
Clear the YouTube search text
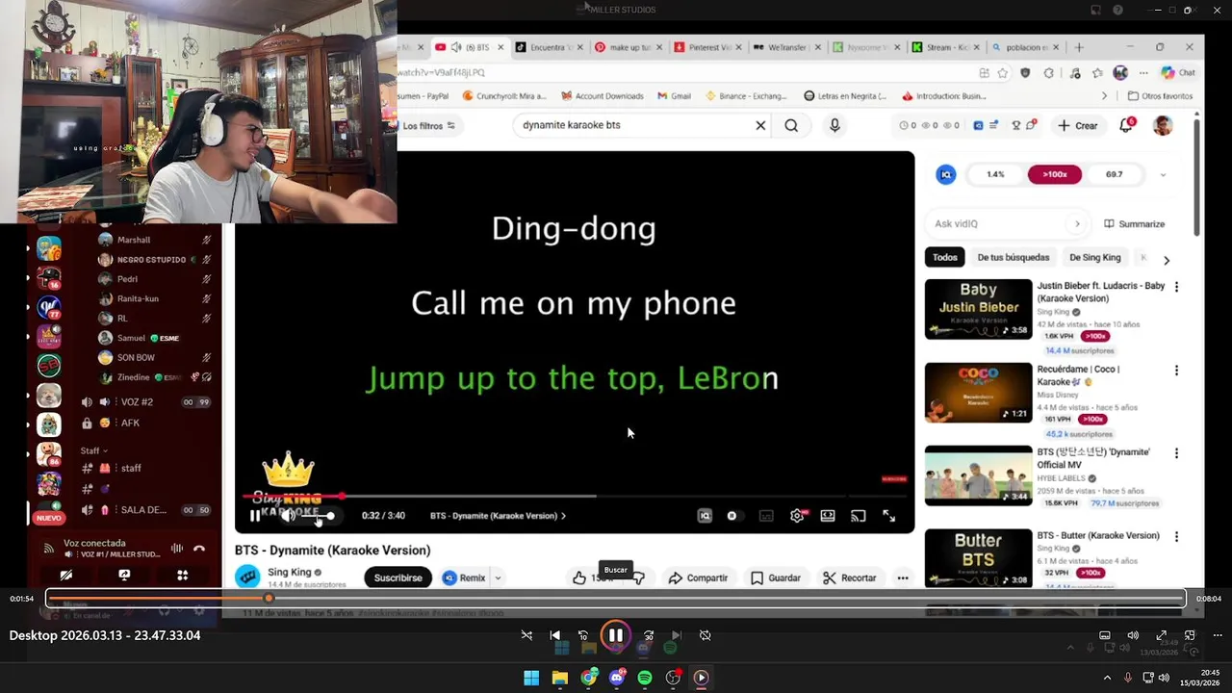pyautogui.click(x=760, y=125)
